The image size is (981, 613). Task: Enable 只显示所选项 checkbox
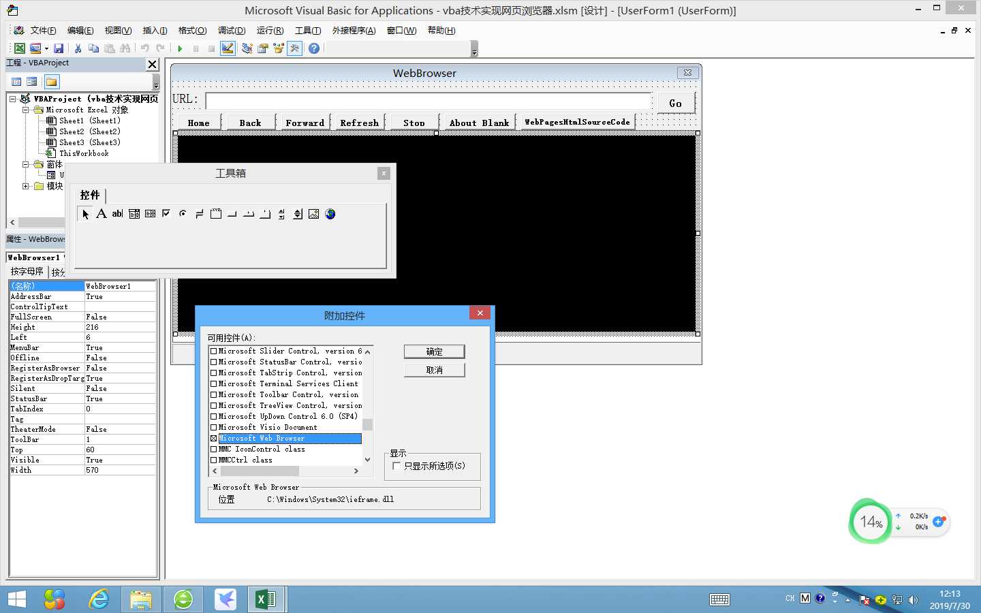click(396, 466)
